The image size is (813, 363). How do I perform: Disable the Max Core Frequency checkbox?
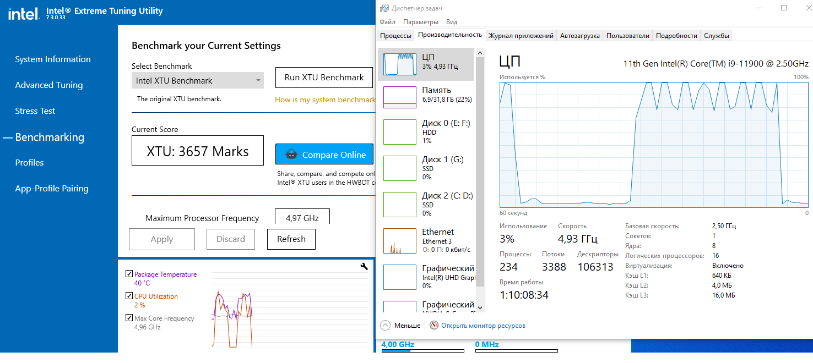129,318
